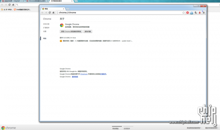Click Home icon in front Chrome window

coord(53,13)
